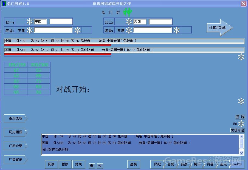
Task: Toggle the 快 speed option
Action: click(x=100, y=166)
